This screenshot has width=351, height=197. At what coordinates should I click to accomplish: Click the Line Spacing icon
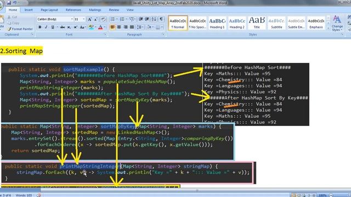pyautogui.click(x=139, y=27)
